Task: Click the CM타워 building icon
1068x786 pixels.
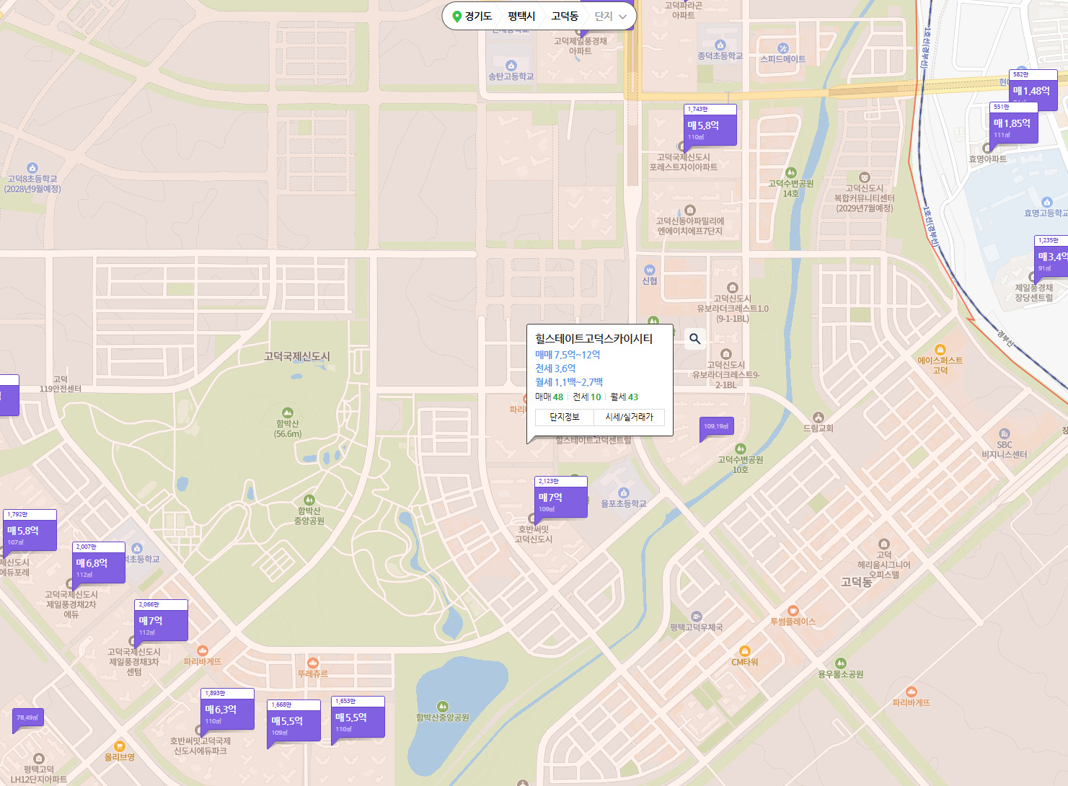Action: point(745,651)
